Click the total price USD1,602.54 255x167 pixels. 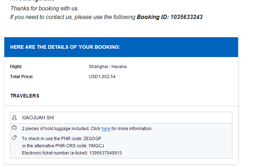tap(102, 77)
